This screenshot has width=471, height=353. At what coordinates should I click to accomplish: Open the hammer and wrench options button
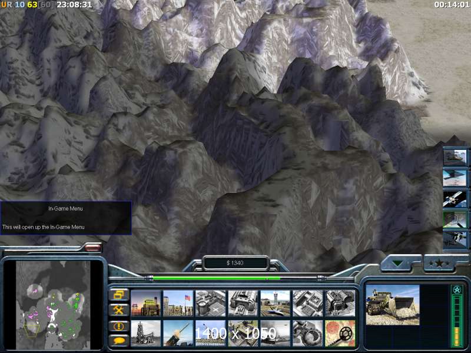[118, 309]
